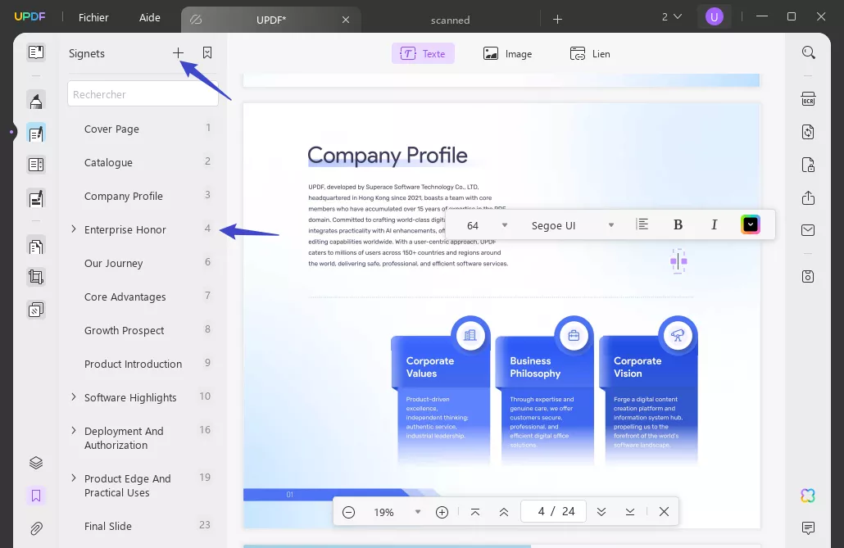Viewport: 844px width, 548px height.
Task: Toggle bold formatting
Action: tap(678, 224)
